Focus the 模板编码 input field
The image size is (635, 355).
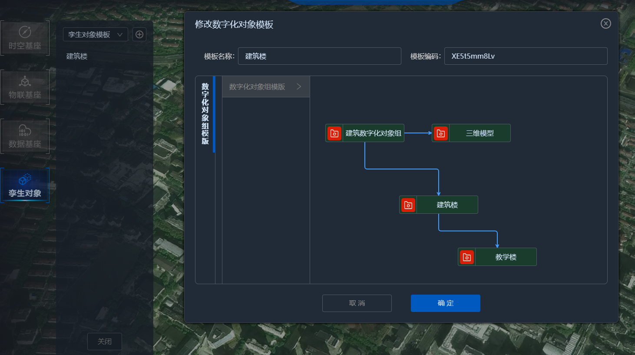526,56
